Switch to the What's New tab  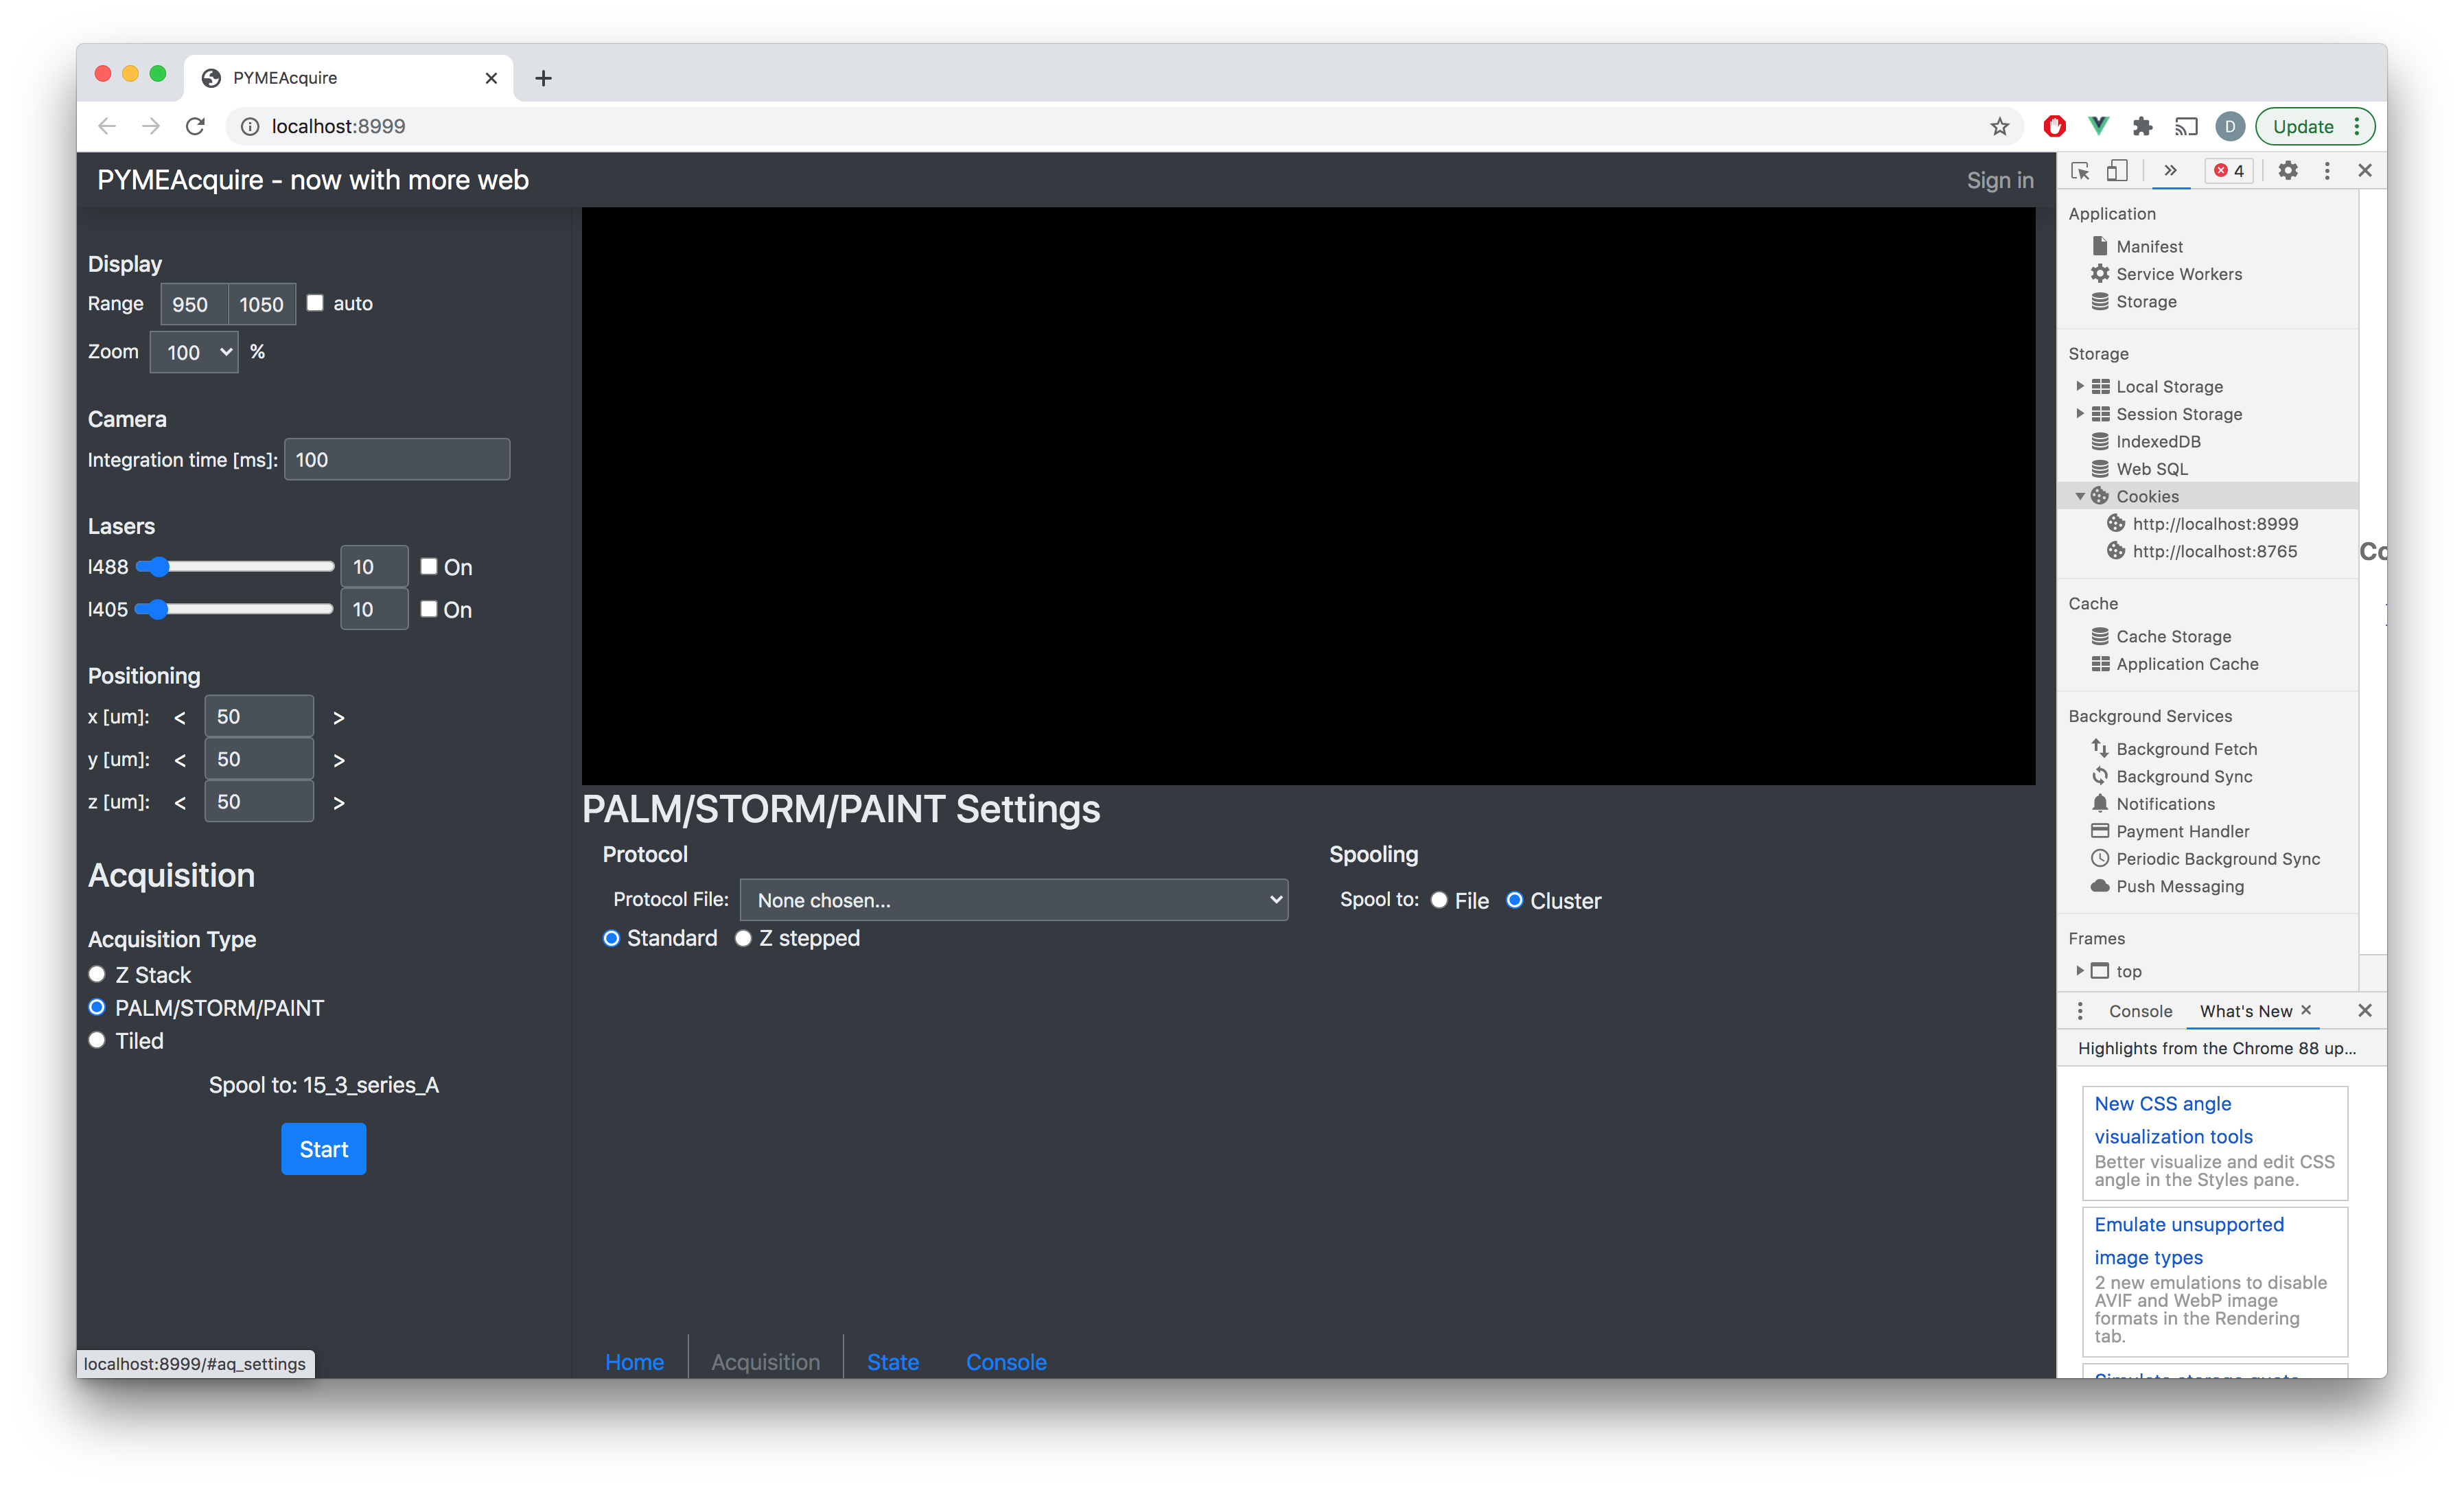[x=2246, y=1011]
